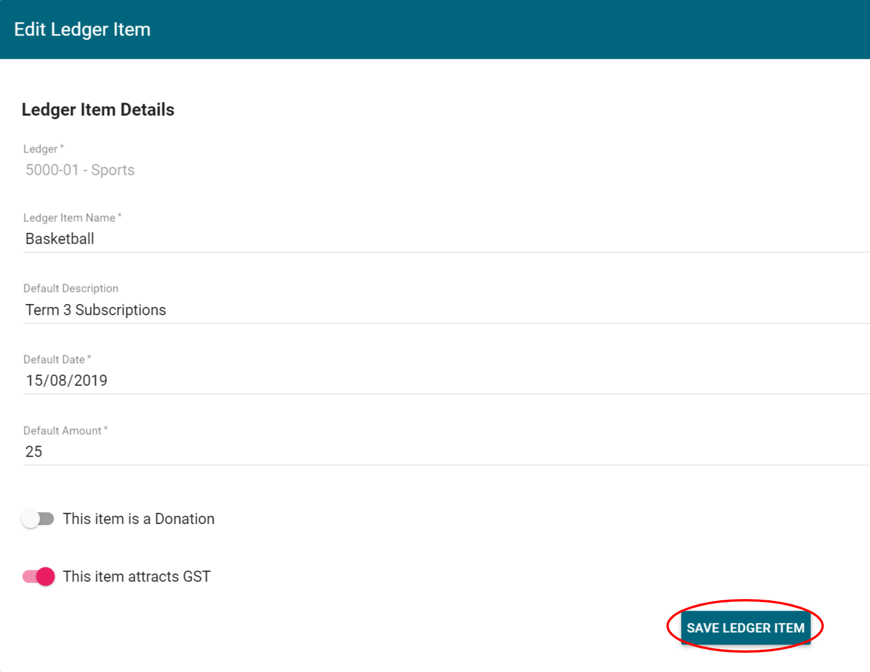Click the 'Edit Ledger Item' header title
The width and height of the screenshot is (870, 672).
tap(82, 29)
